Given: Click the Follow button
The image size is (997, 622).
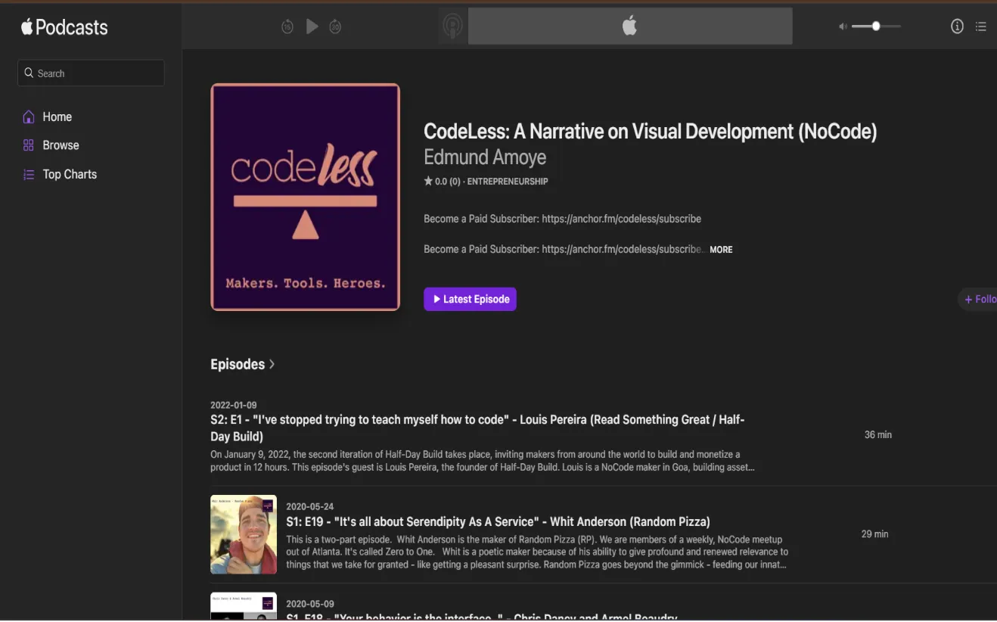Looking at the screenshot, I should [978, 299].
